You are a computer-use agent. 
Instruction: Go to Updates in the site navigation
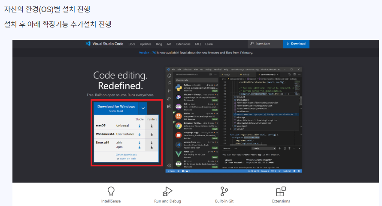pyautogui.click(x=146, y=44)
